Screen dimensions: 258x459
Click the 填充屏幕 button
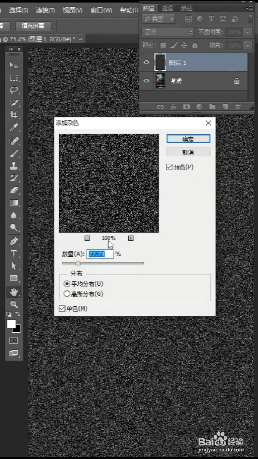pyautogui.click(x=33, y=25)
